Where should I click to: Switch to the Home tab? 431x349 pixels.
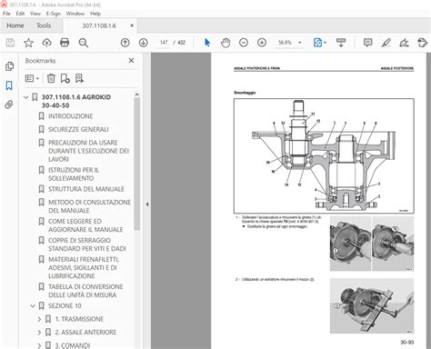(15, 25)
